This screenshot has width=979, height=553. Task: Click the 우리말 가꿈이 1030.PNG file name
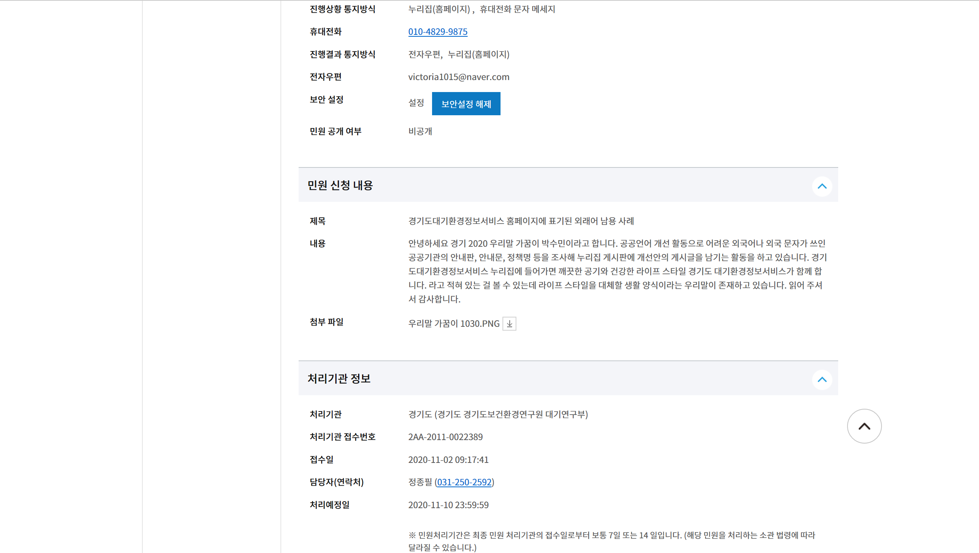click(x=454, y=324)
